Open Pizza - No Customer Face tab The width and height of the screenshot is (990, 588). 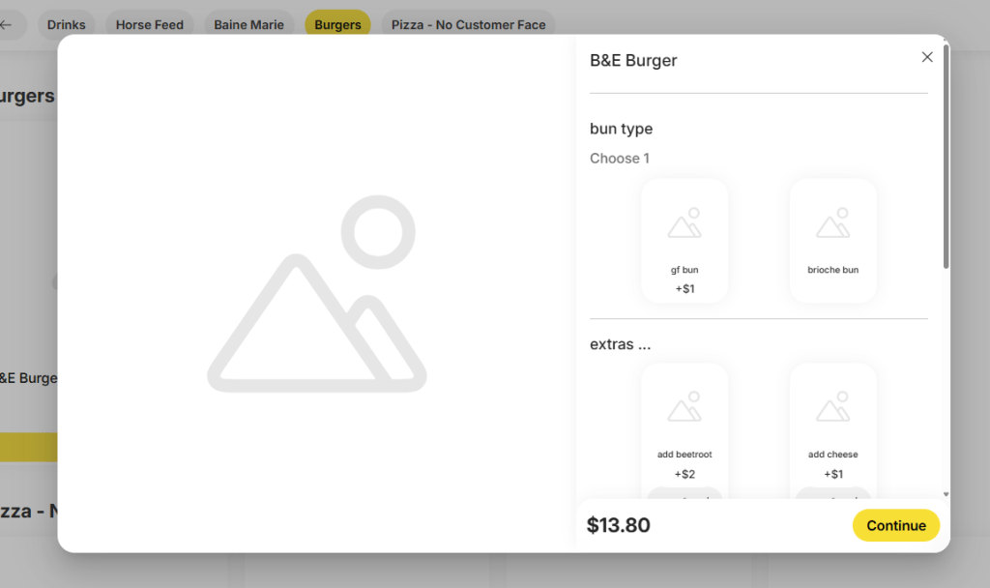(469, 24)
